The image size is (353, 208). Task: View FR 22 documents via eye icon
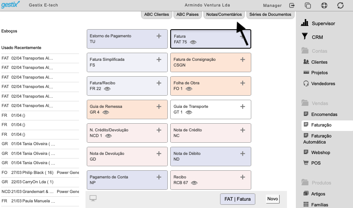coord(107,89)
